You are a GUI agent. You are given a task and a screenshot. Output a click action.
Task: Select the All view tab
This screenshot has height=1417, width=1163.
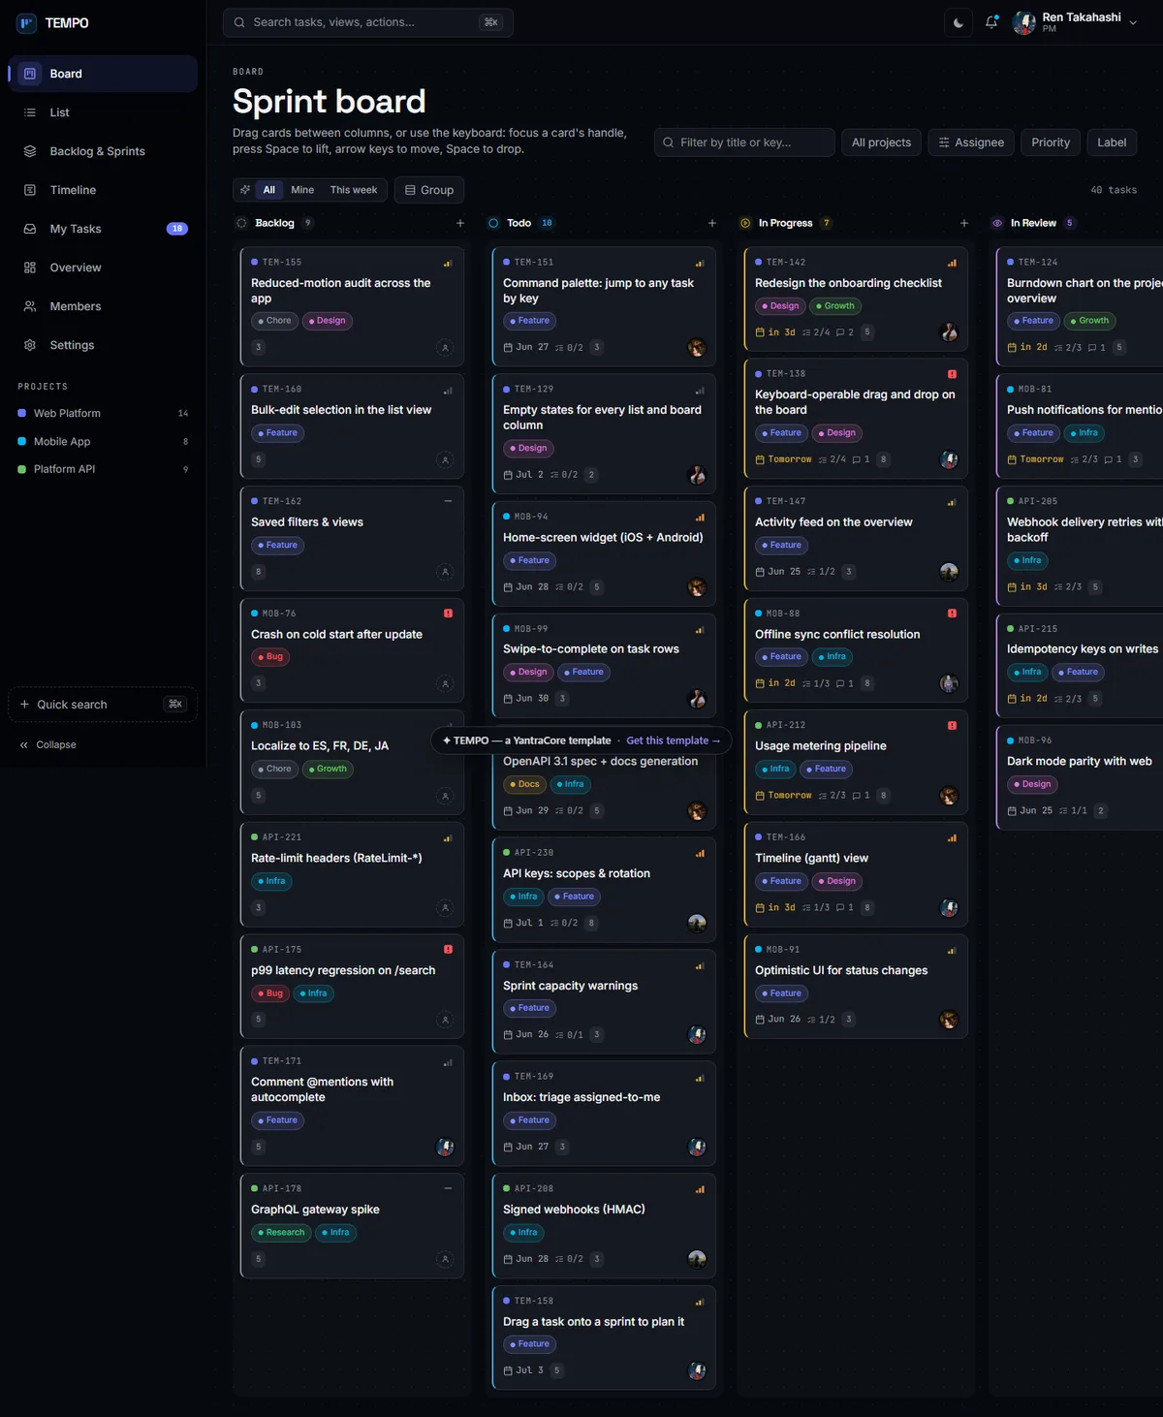269,190
